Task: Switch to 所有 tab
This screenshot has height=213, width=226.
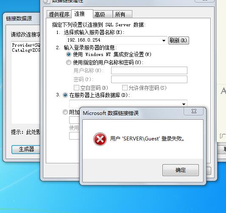Action: point(123,14)
